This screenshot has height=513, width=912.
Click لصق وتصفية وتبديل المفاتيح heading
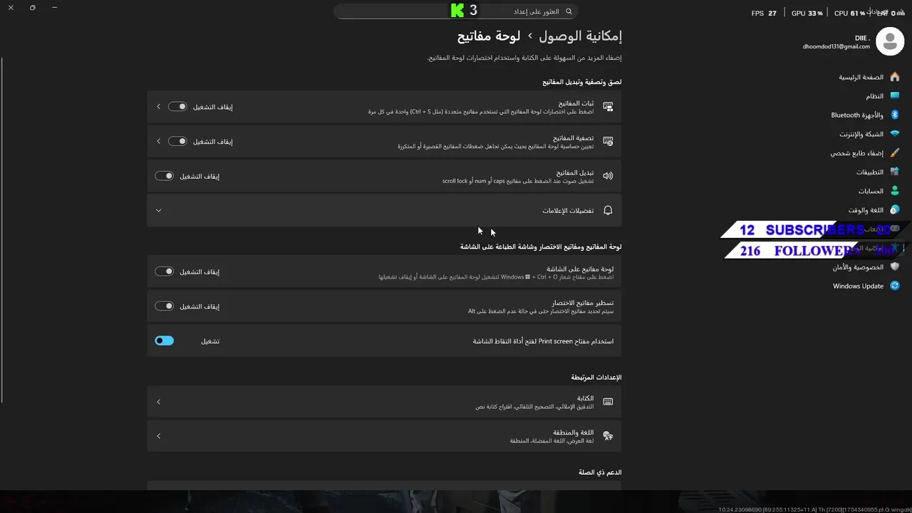click(581, 82)
